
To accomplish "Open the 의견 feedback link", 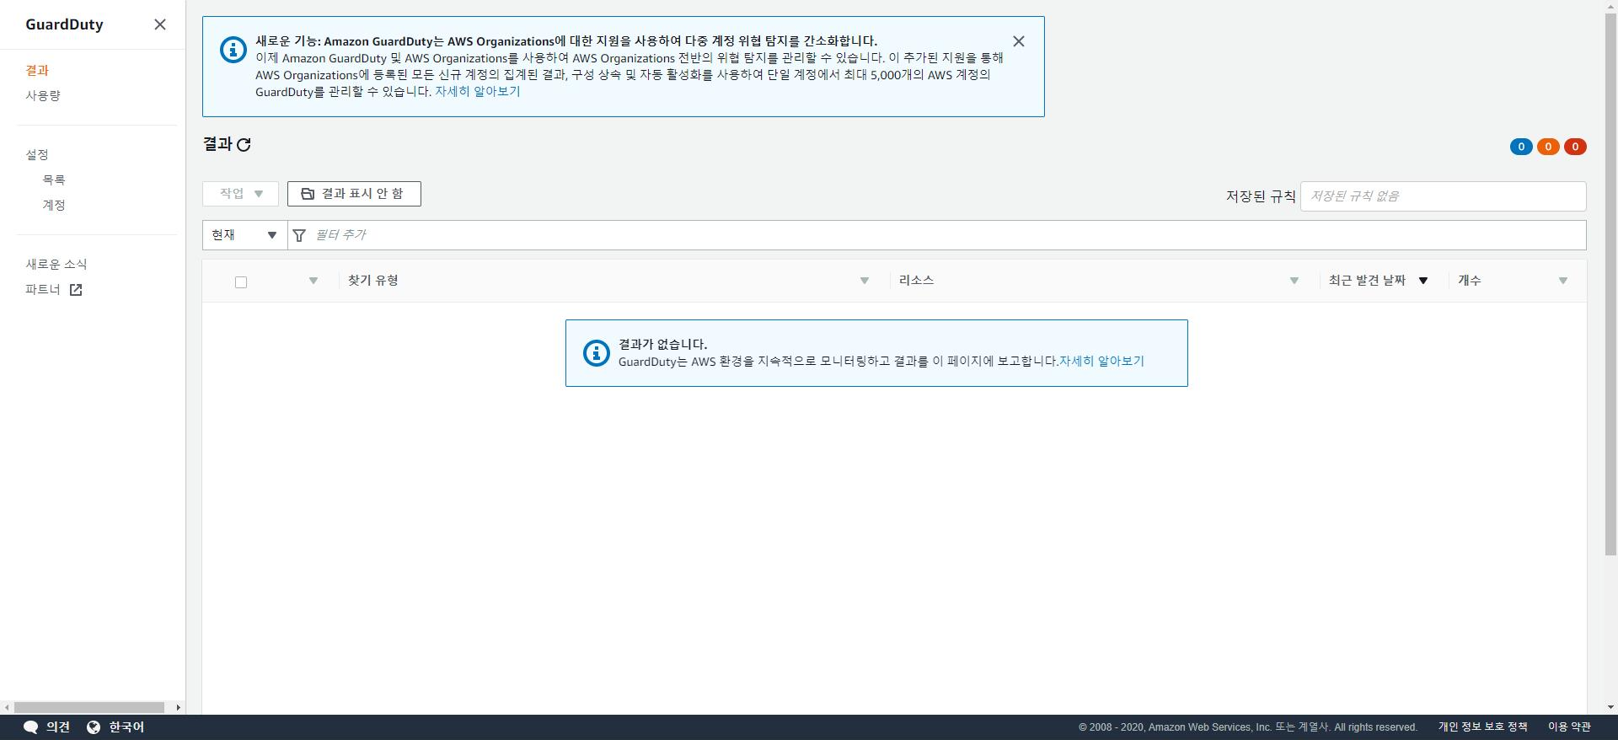I will (58, 727).
